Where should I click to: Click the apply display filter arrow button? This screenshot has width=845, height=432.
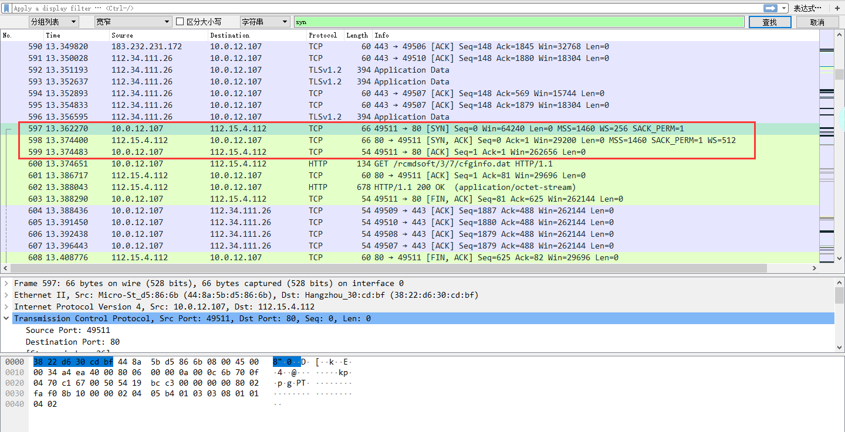[770, 8]
